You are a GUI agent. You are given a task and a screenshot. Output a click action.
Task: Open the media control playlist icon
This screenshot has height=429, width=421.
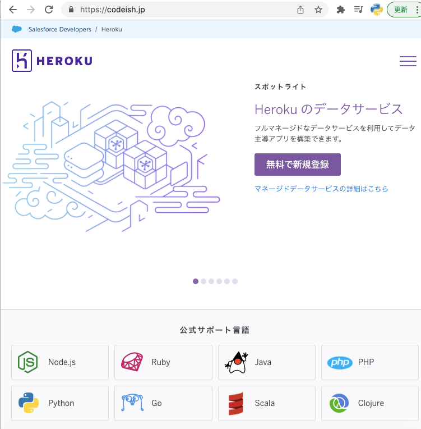(358, 10)
